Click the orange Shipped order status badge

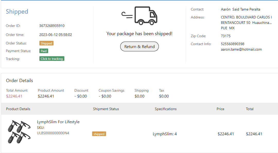coord(46,43)
